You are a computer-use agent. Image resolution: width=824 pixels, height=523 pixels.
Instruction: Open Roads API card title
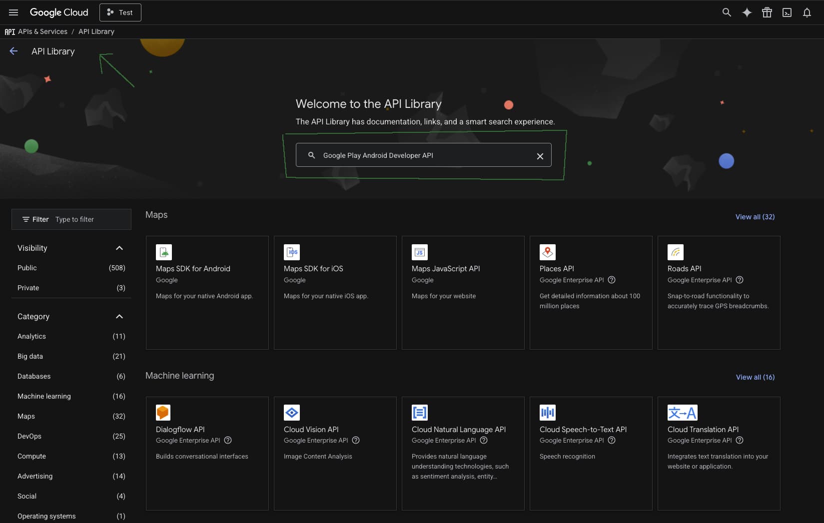click(x=684, y=269)
